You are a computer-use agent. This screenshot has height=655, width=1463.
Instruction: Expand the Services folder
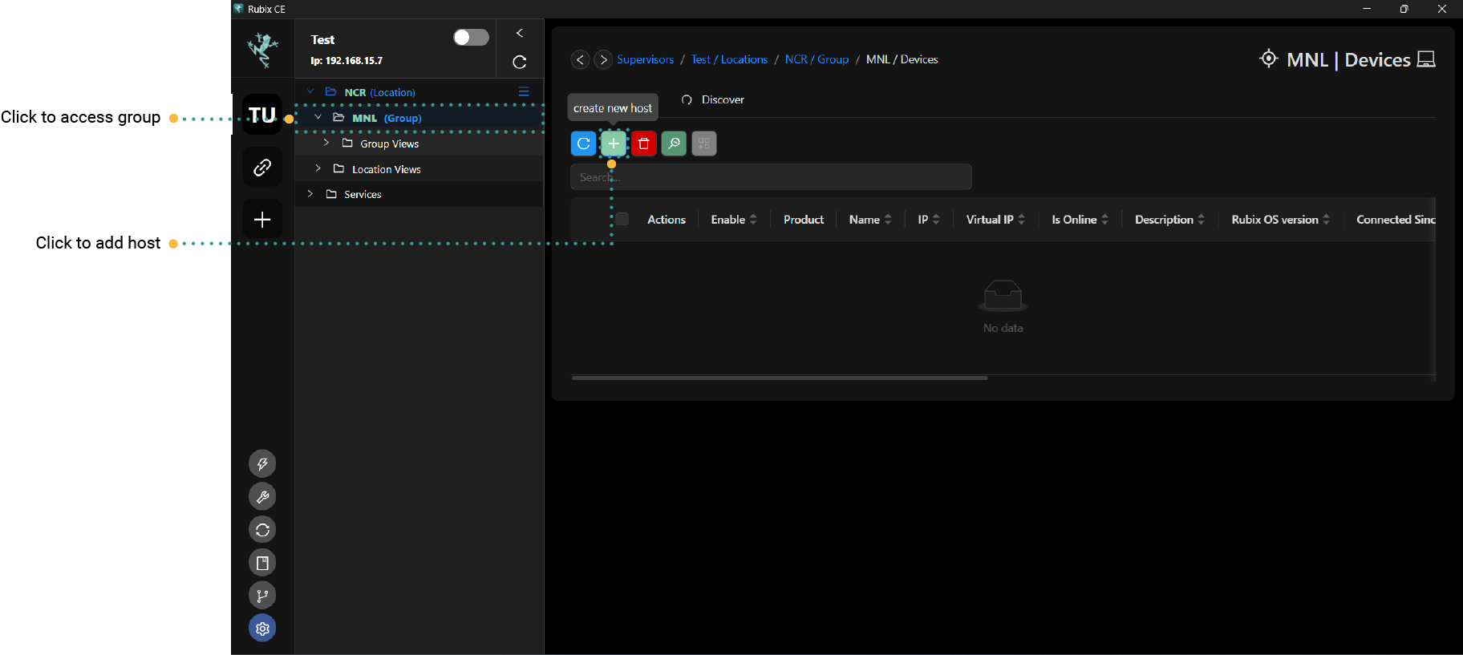[310, 194]
